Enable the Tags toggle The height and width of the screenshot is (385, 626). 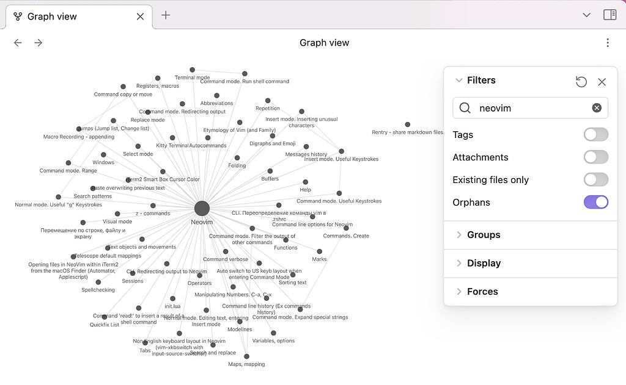click(595, 134)
